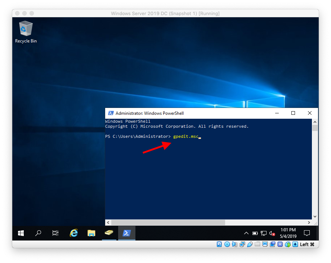Click the Left ⌘ host key label
This screenshot has width=331, height=263.
click(x=307, y=244)
